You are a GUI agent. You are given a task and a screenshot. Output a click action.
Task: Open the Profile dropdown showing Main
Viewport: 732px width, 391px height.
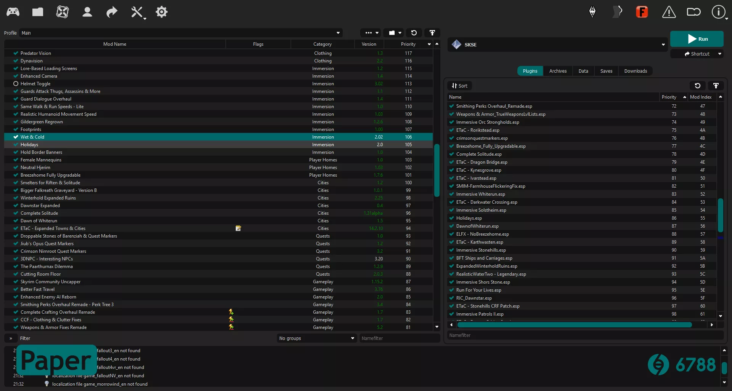coord(181,33)
